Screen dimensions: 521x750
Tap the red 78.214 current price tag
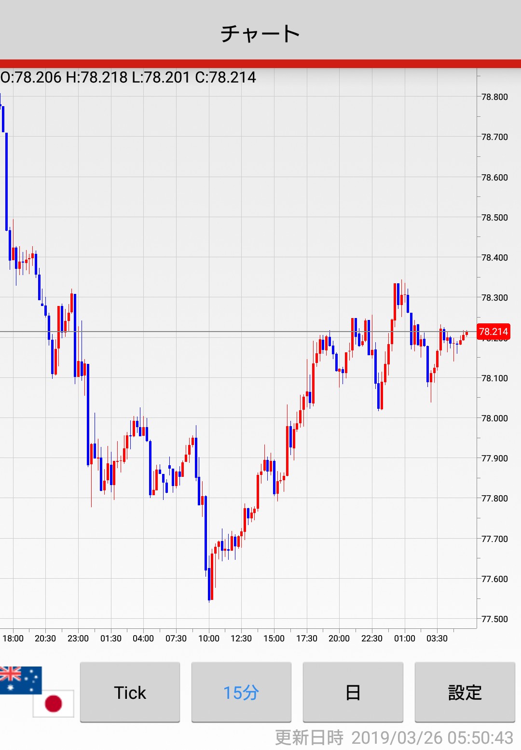pos(493,332)
